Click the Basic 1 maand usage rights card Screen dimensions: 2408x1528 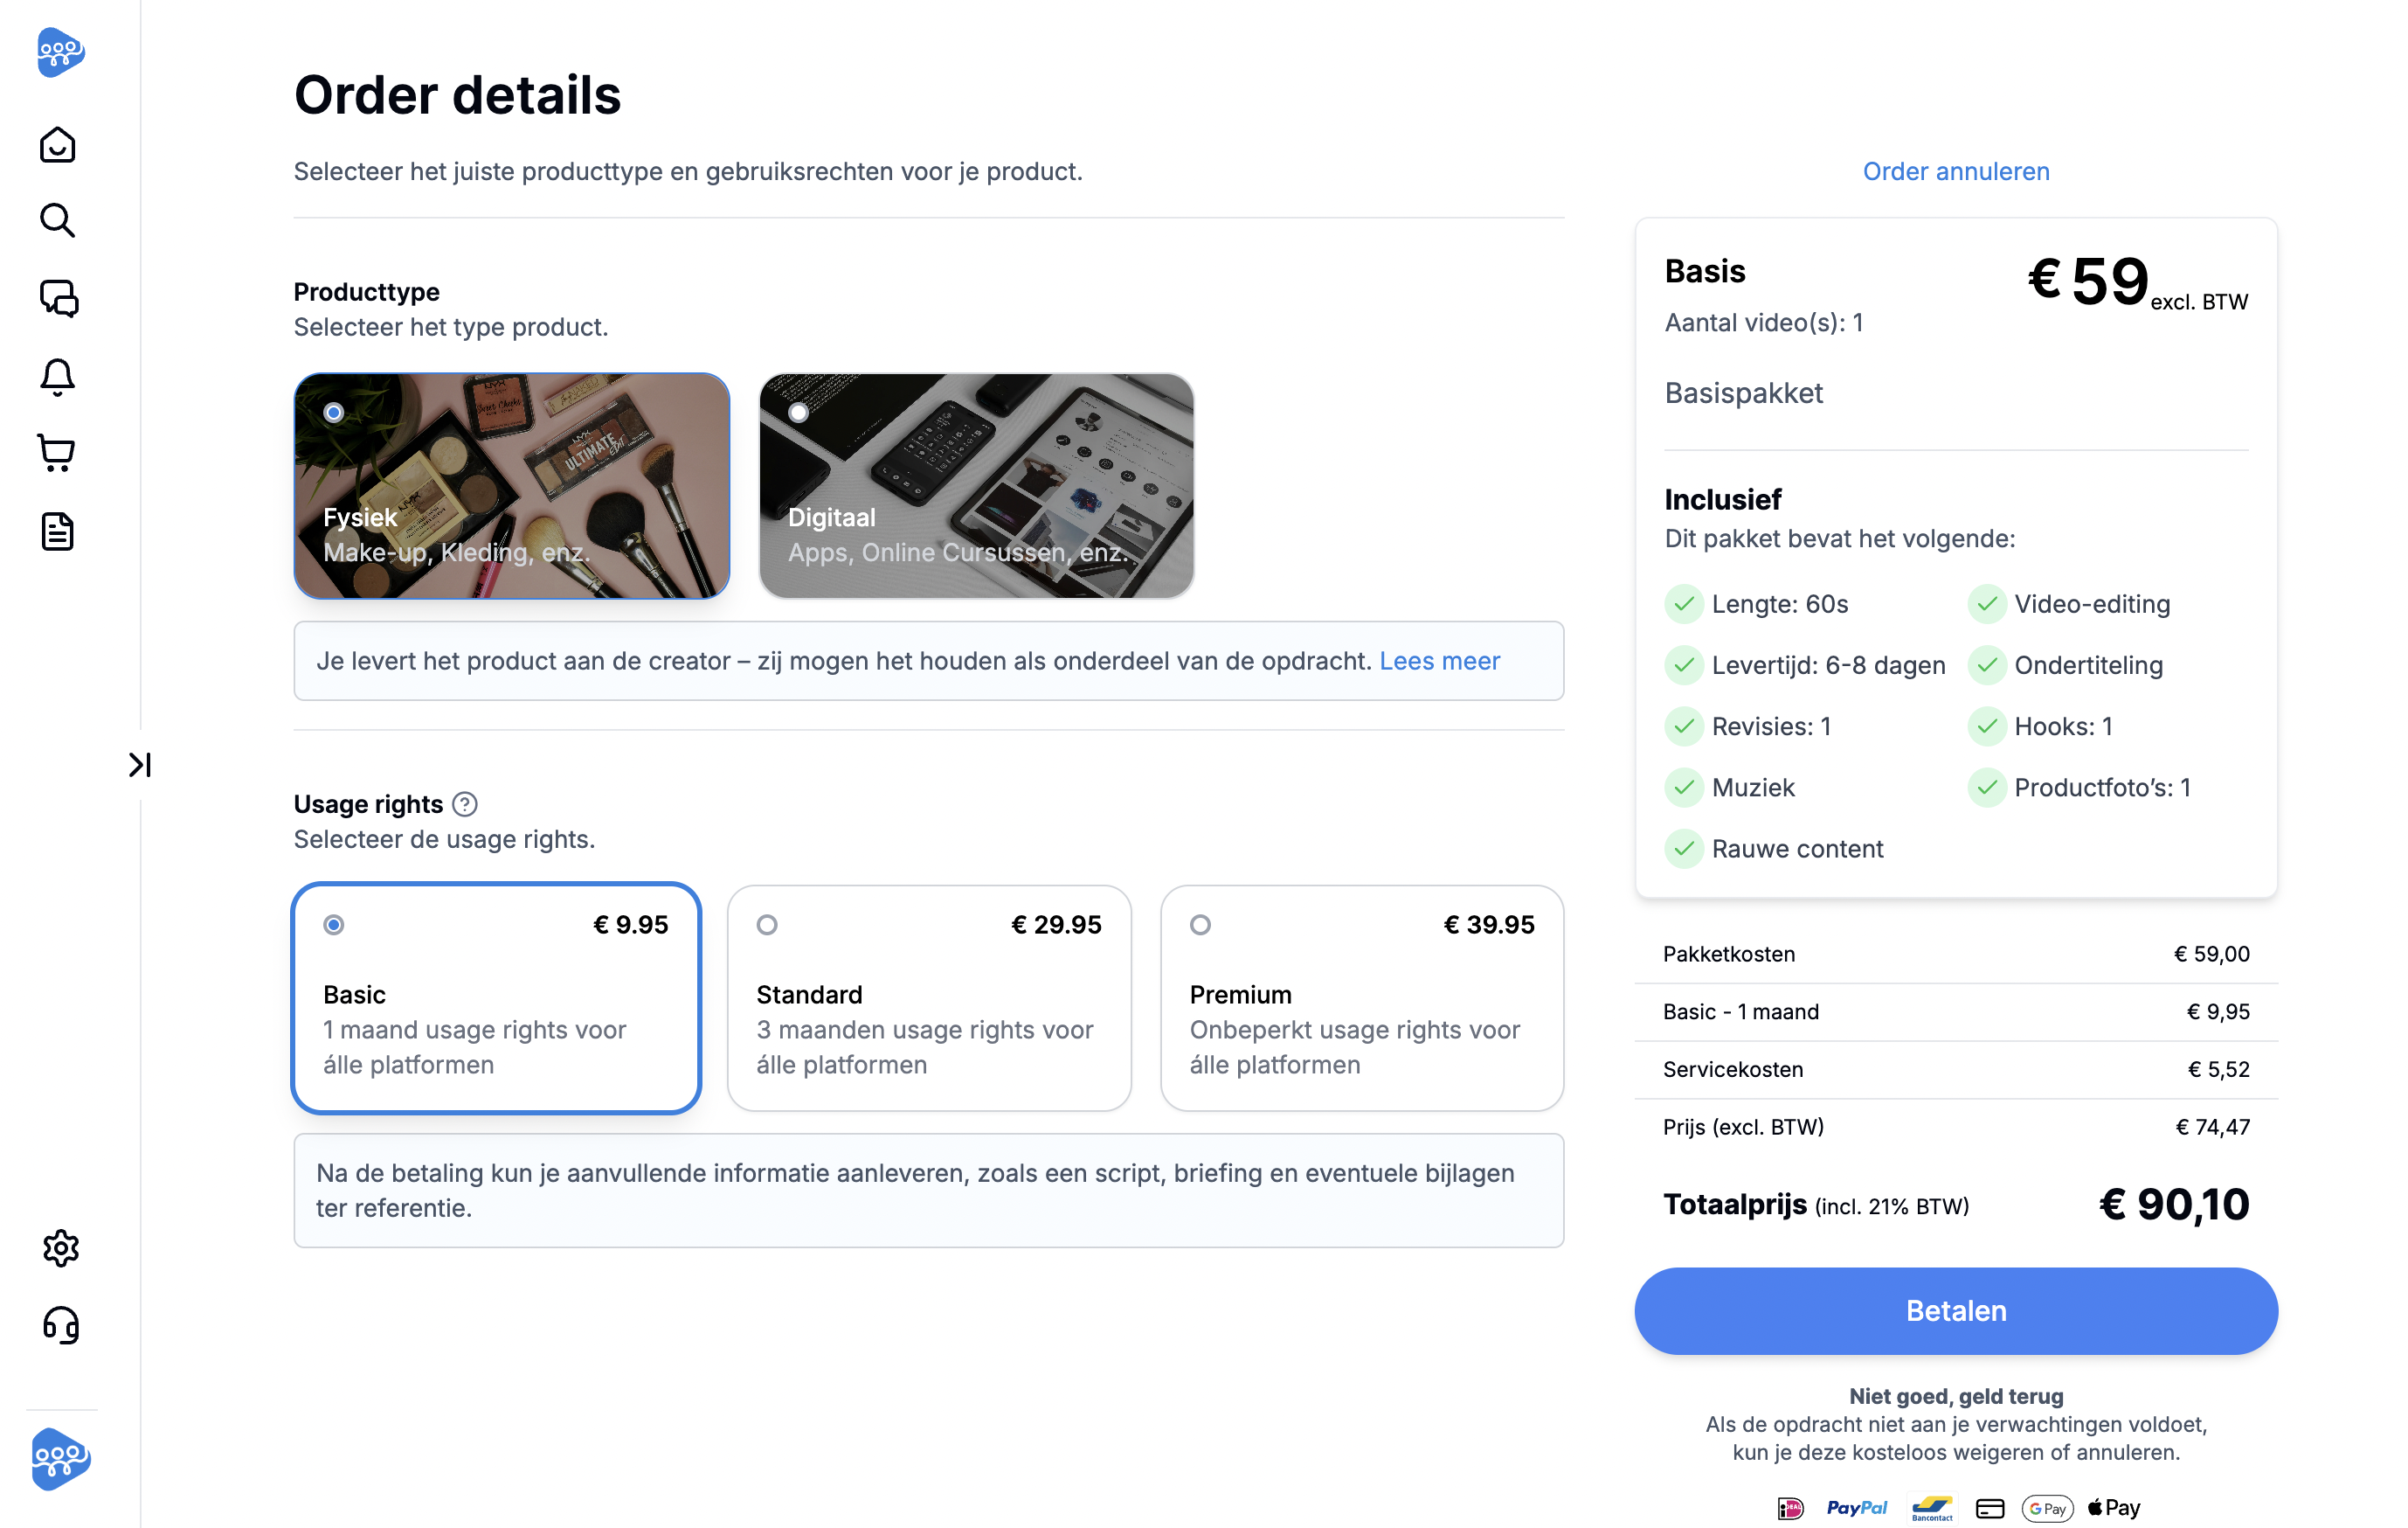tap(496, 997)
